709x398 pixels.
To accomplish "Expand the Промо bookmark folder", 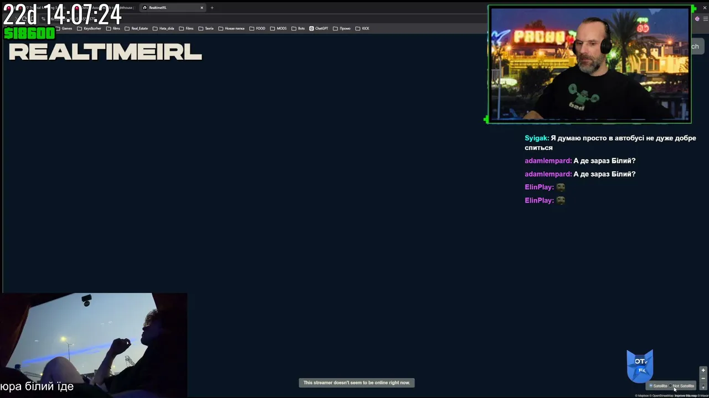I will [342, 28].
